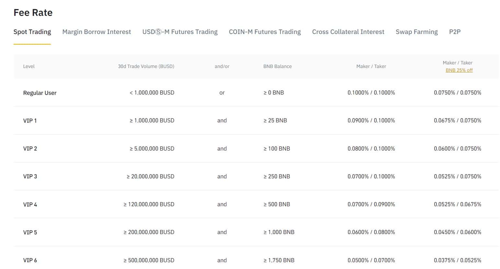This screenshot has height=269, width=500.
Task: Click the 0.0600% / 0.0800% fee cell
Action: pyautogui.click(x=371, y=232)
